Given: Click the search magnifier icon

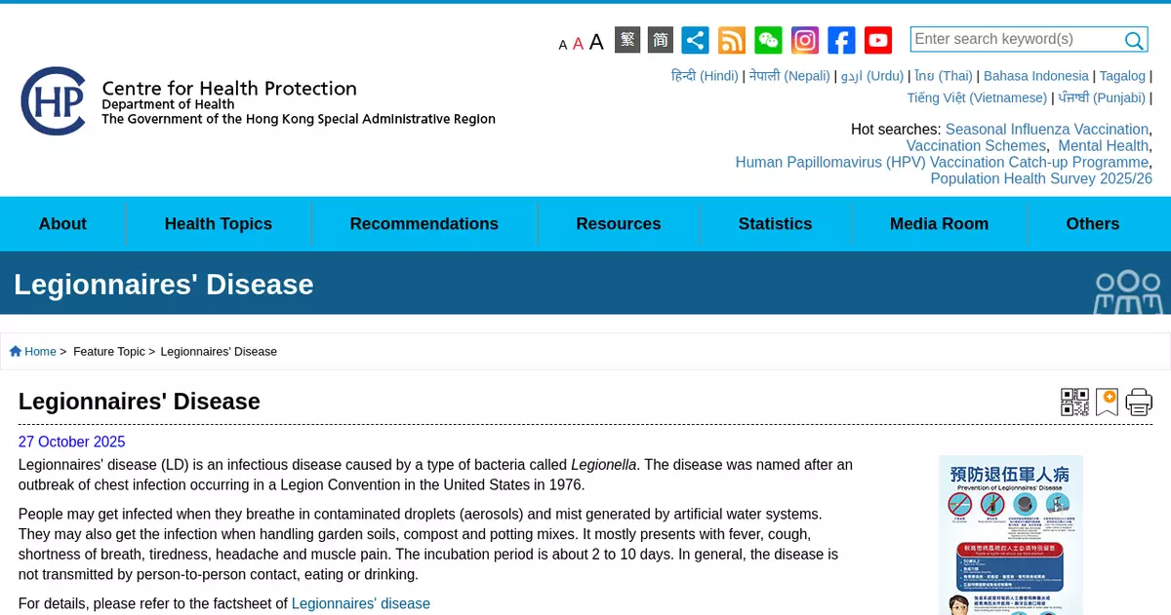Looking at the screenshot, I should click(x=1134, y=40).
